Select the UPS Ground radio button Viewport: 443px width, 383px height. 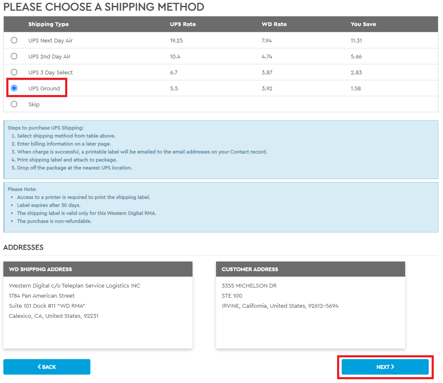tap(14, 88)
